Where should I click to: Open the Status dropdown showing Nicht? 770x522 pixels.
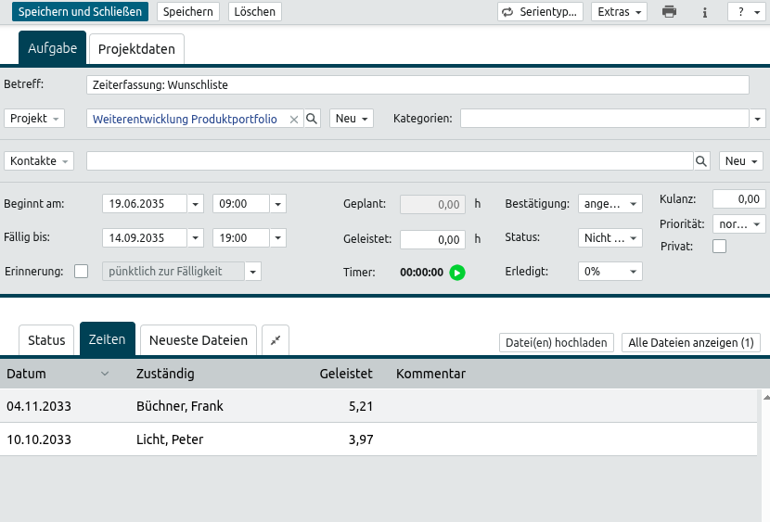[610, 238]
